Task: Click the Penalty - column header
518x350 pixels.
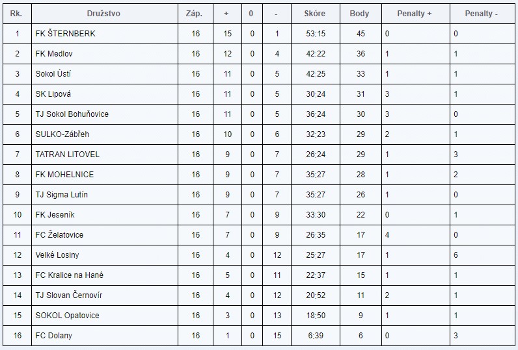Action: click(482, 13)
